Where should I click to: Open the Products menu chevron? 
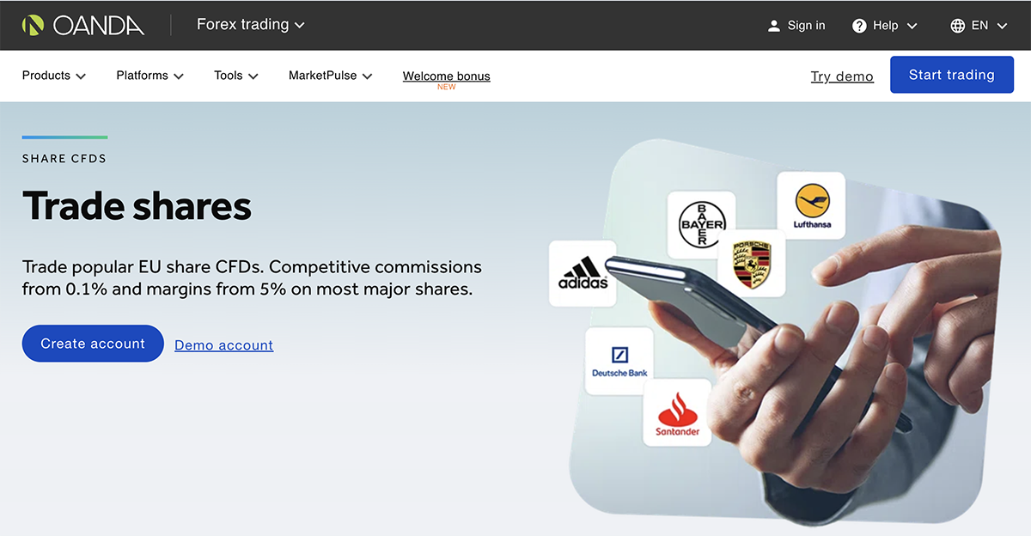tap(81, 76)
